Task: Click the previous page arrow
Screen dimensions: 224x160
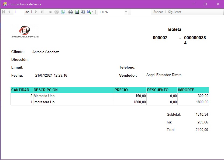Action: pyautogui.click(x=9, y=12)
